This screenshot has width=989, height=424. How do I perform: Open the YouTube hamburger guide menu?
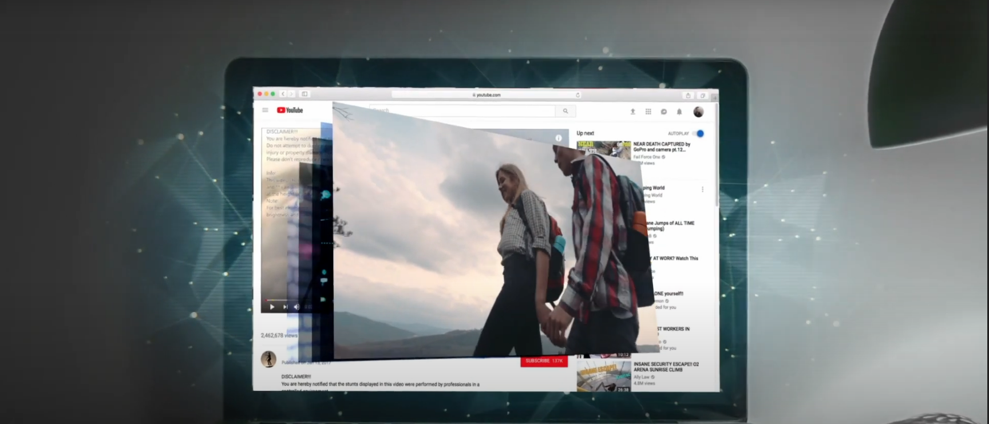265,110
